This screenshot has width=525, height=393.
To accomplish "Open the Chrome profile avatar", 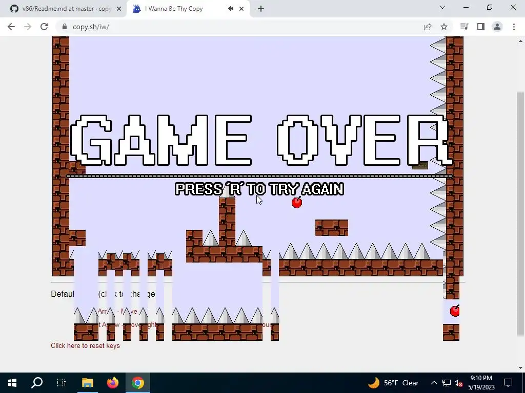I will click(x=497, y=27).
